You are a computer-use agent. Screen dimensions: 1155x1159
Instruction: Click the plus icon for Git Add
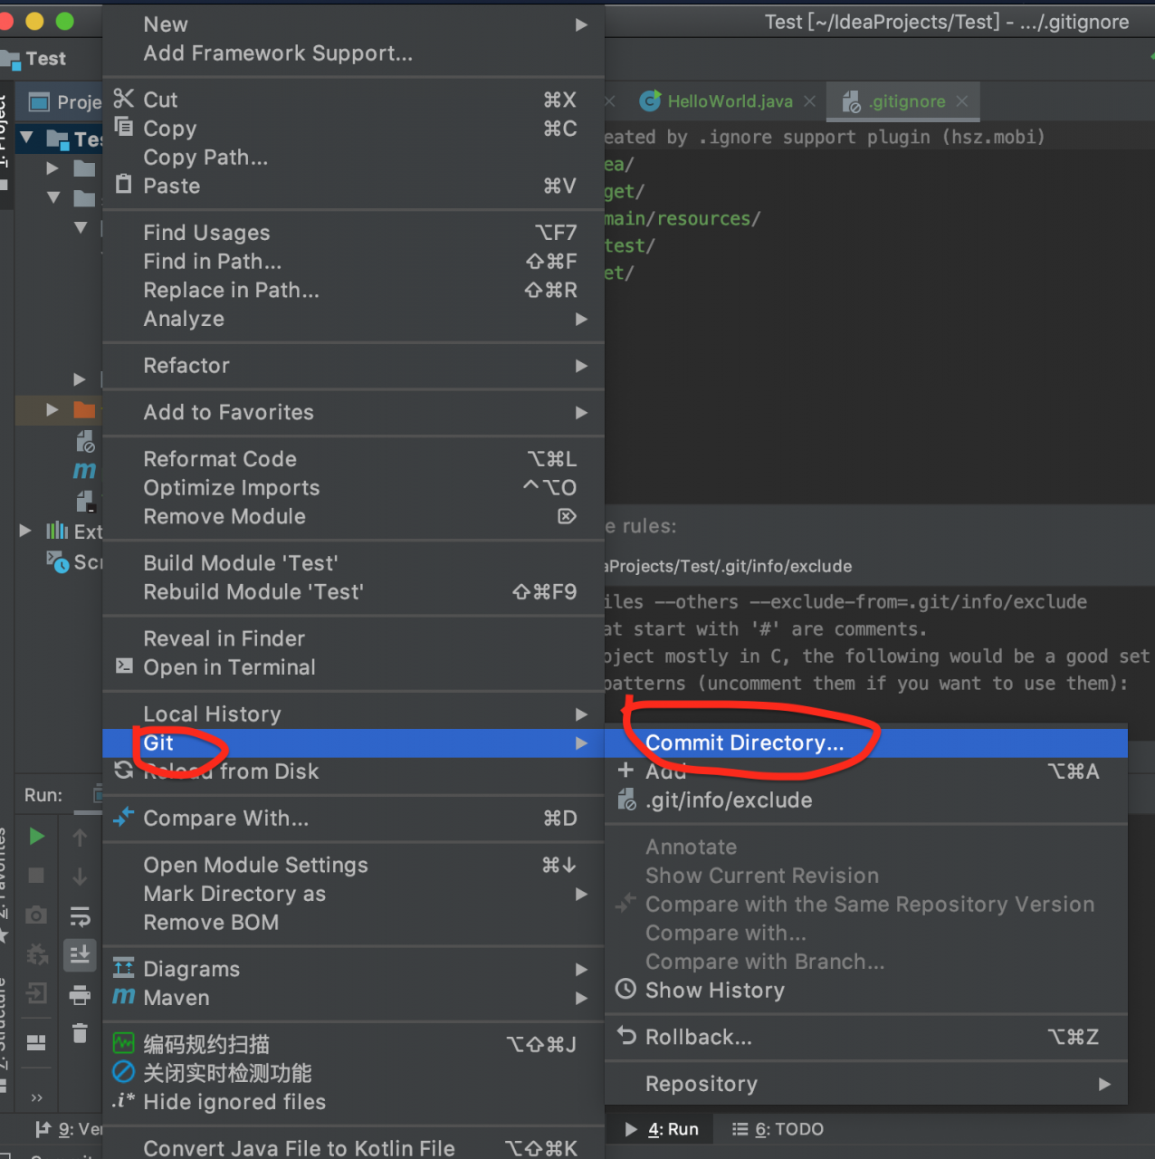[625, 771]
